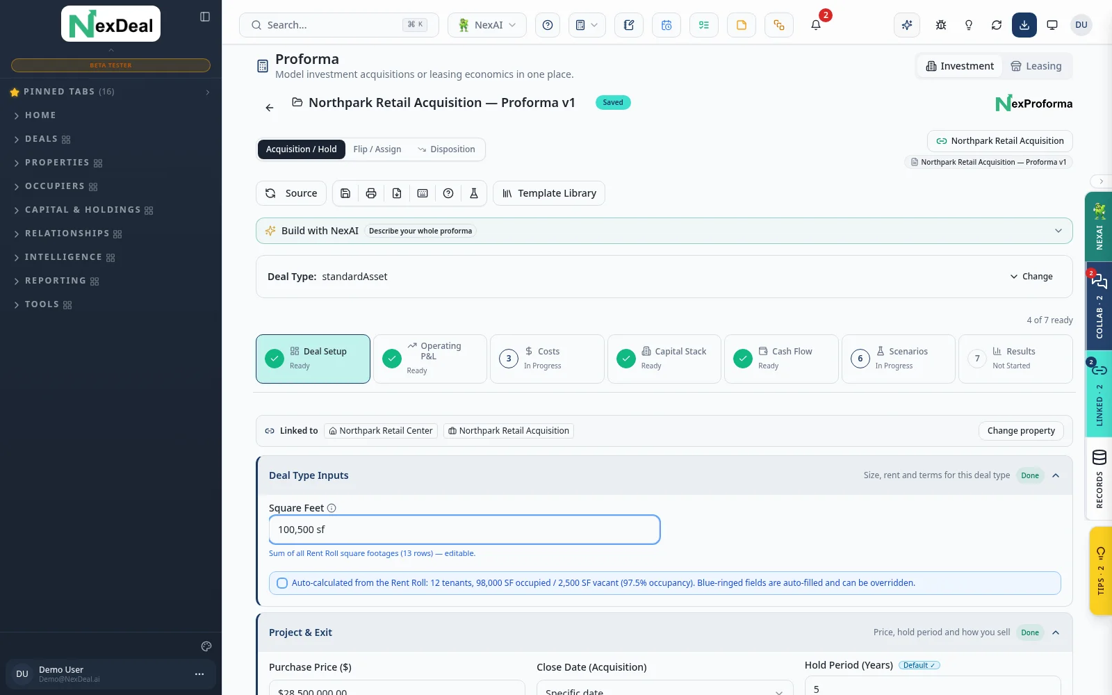Open the DU user avatar in top bar
Screen dimensions: 1112x695
1081,25
